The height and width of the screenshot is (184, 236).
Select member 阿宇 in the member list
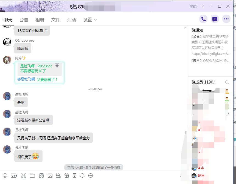pos(201,176)
